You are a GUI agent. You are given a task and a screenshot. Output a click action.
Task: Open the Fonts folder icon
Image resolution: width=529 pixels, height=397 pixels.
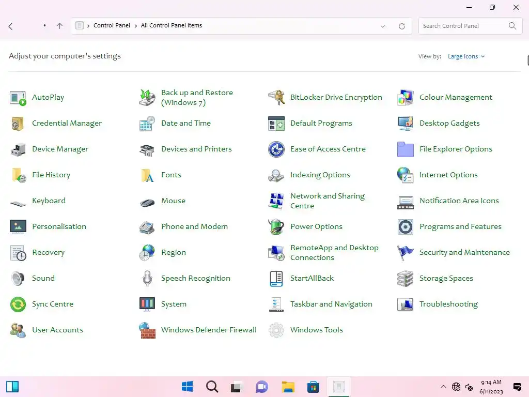tap(147, 175)
